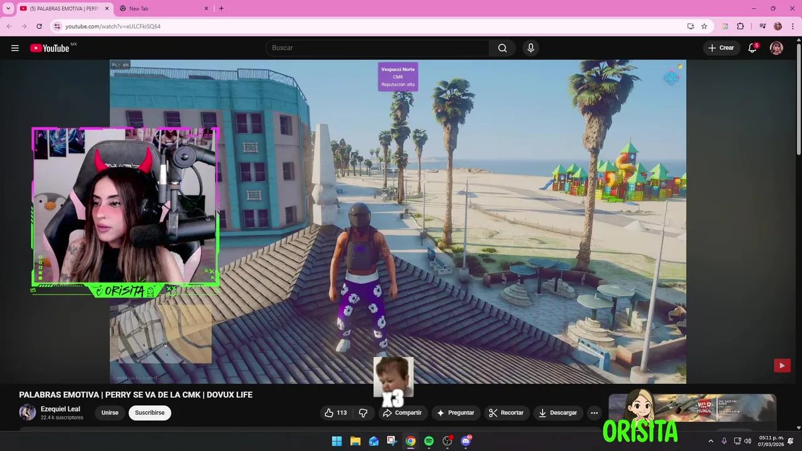The height and width of the screenshot is (451, 802).
Task: Show hidden system tray icons
Action: click(x=711, y=441)
